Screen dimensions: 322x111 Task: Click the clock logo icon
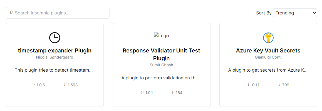[x=55, y=37]
